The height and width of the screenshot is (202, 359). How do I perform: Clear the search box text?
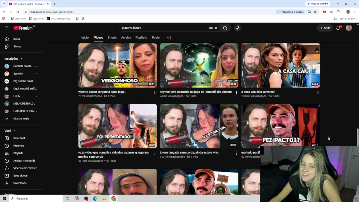pos(216,28)
